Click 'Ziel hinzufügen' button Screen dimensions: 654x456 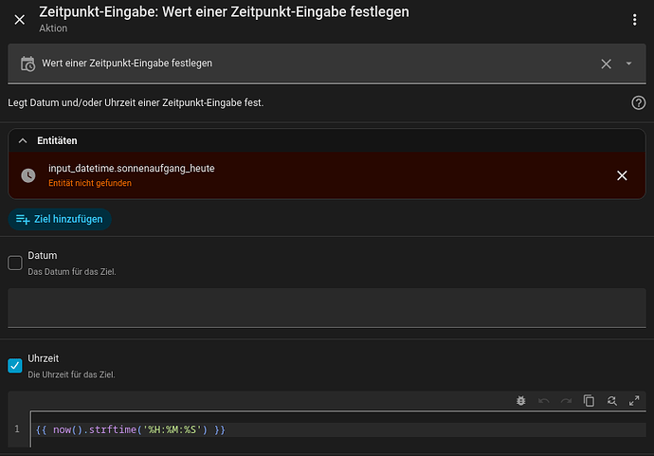click(x=60, y=219)
